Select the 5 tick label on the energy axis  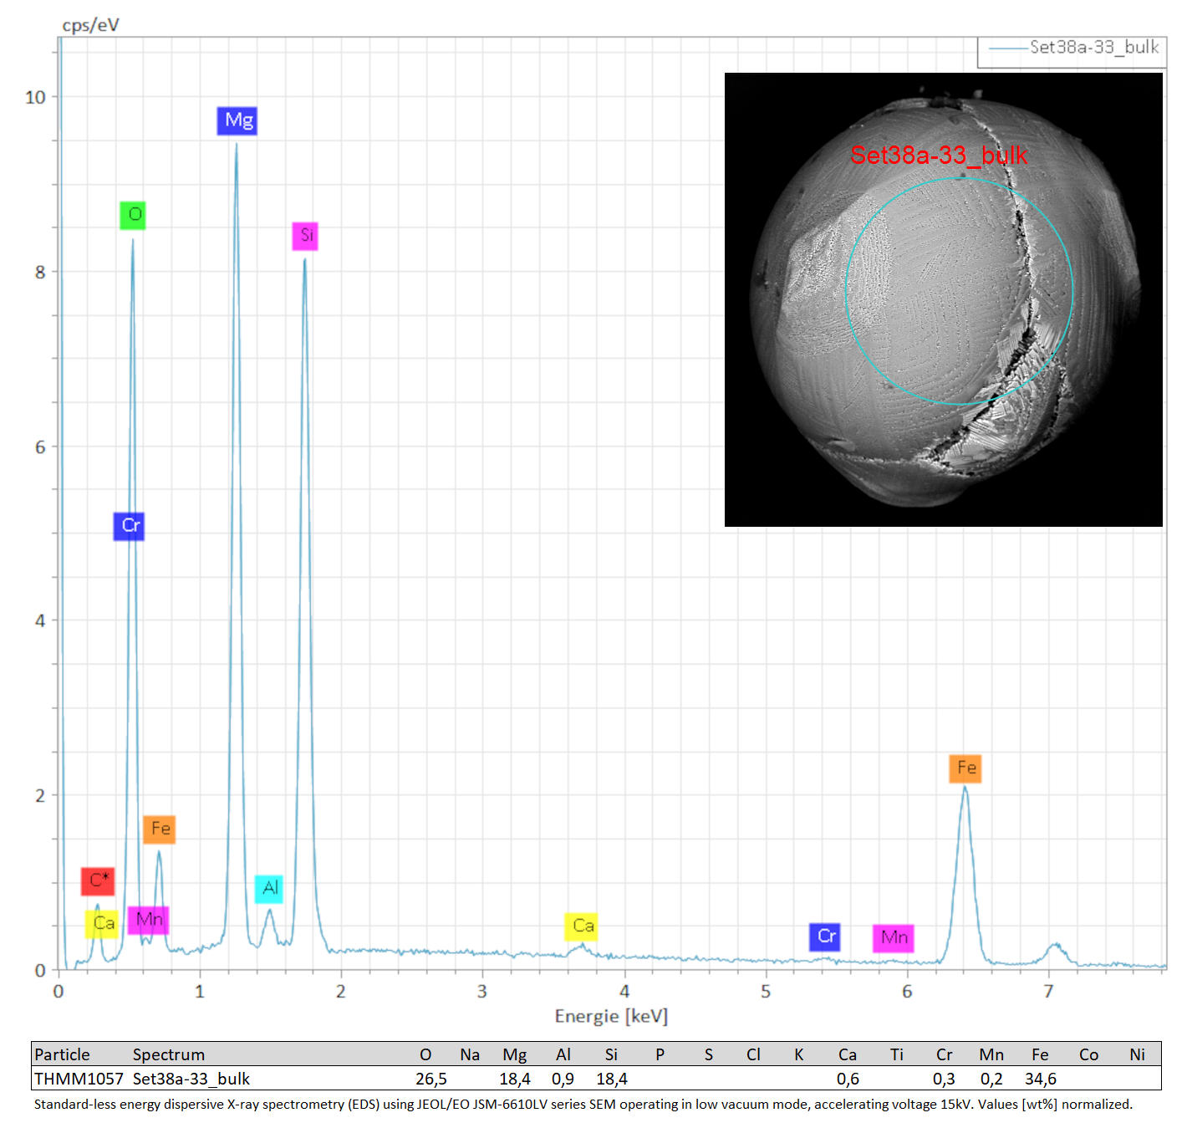point(766,991)
